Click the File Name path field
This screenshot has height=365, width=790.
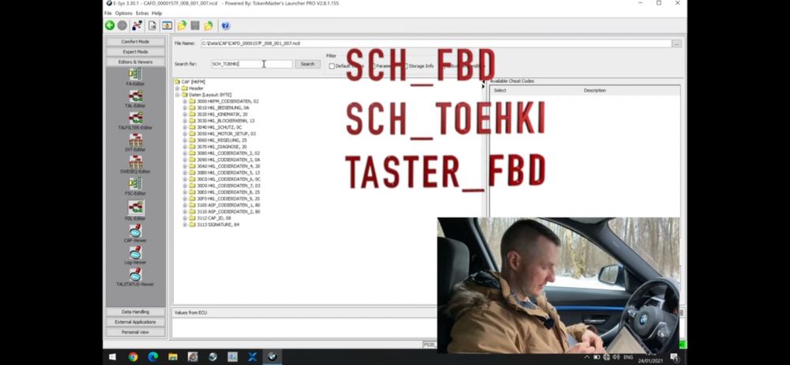436,44
